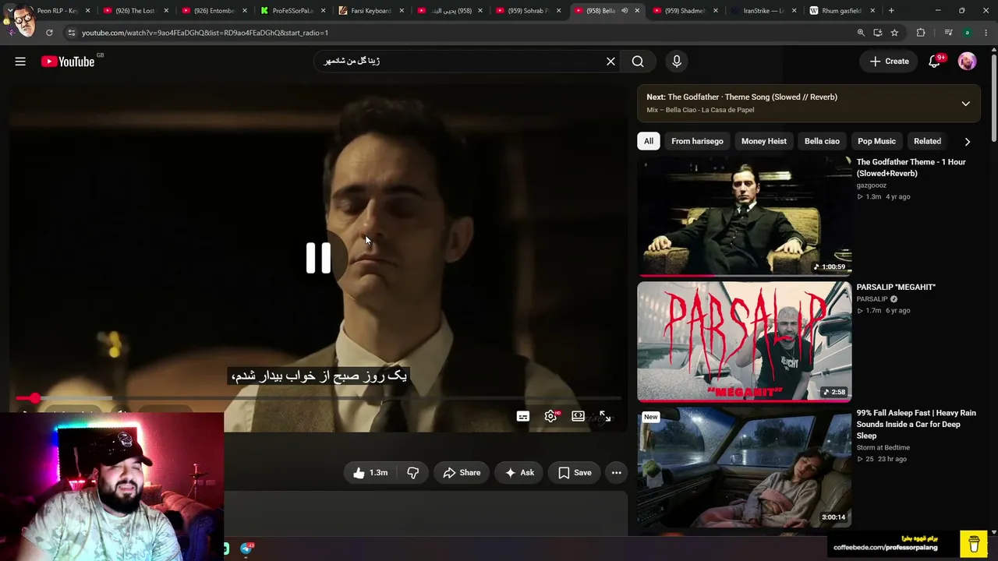
Task: Switch to the ProFeSSorPaLang tab
Action: pyautogui.click(x=292, y=11)
